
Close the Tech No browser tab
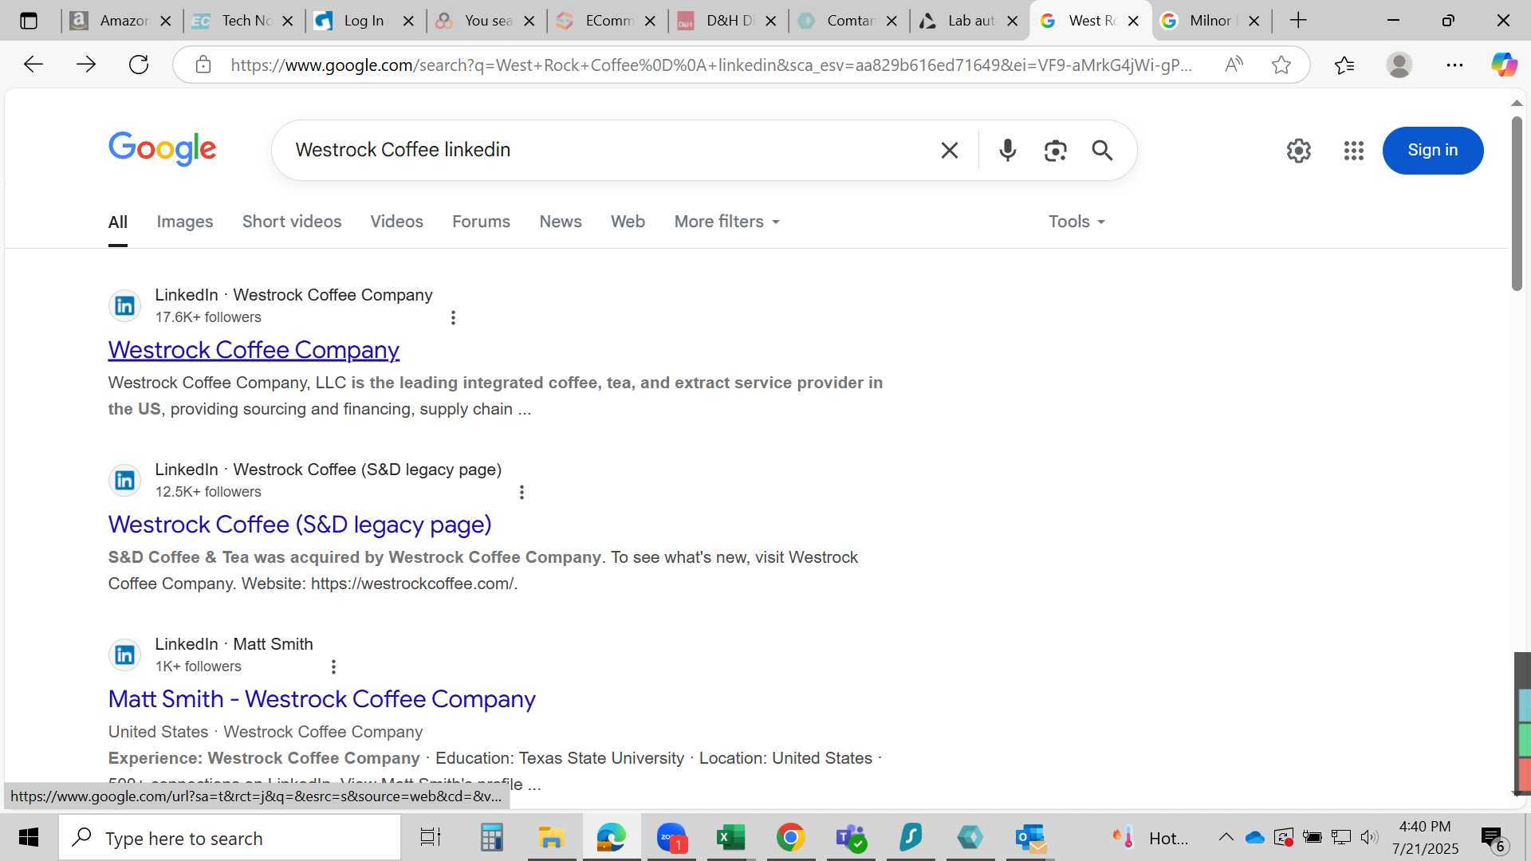tap(287, 22)
